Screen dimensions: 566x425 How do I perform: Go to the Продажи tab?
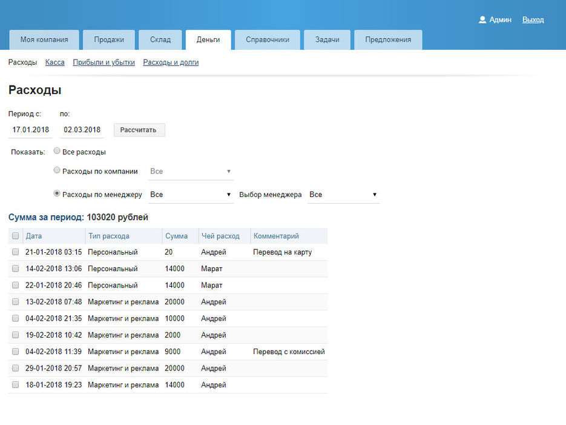pyautogui.click(x=109, y=40)
